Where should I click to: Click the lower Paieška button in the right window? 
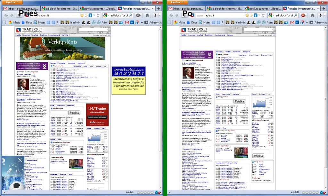point(258,156)
